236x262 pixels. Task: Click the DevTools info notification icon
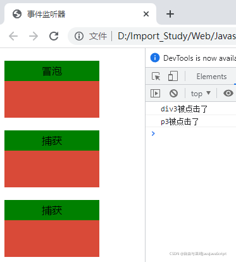pyautogui.click(x=155, y=58)
